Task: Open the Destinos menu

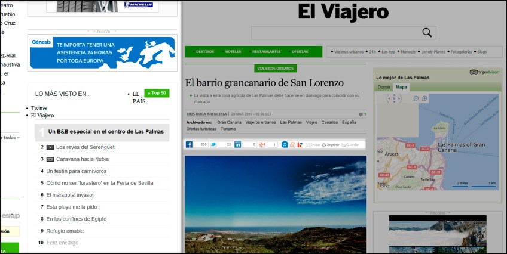Action: coord(205,52)
